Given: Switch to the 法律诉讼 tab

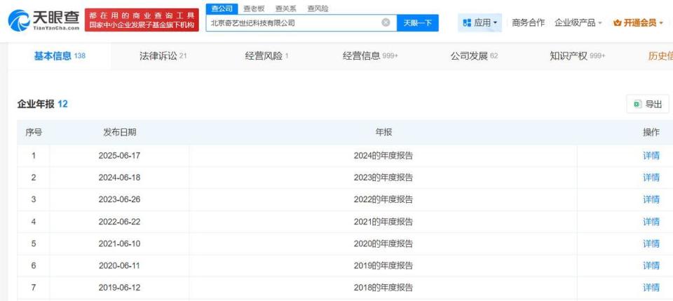Looking at the screenshot, I should click(x=163, y=56).
